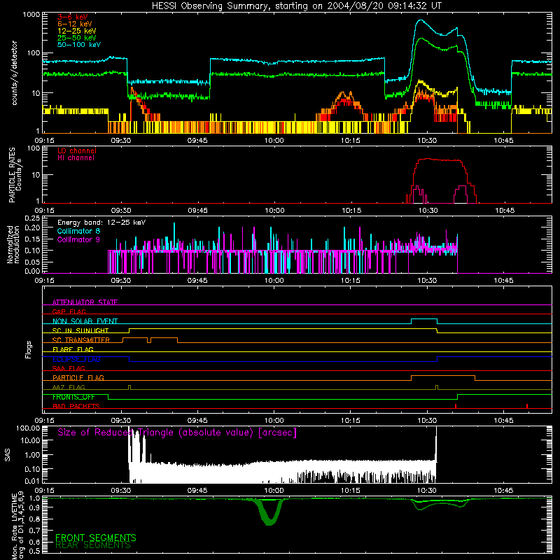Click the NON SOLAR EVENT flag label

[x=85, y=321]
